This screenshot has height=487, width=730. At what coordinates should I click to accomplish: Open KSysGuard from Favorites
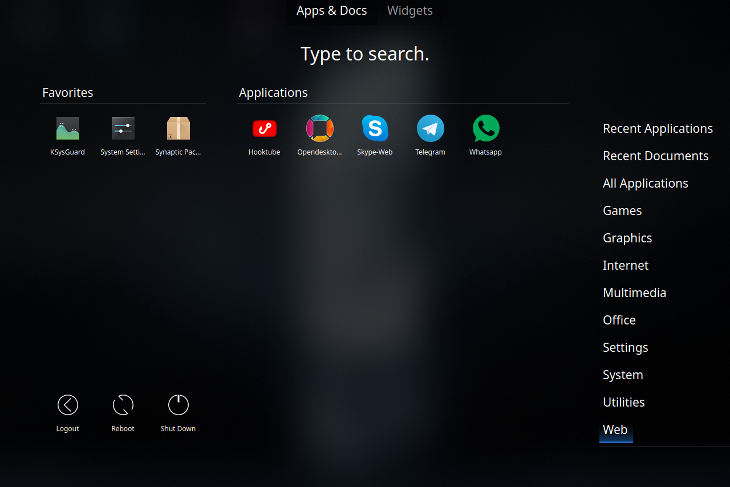67,129
